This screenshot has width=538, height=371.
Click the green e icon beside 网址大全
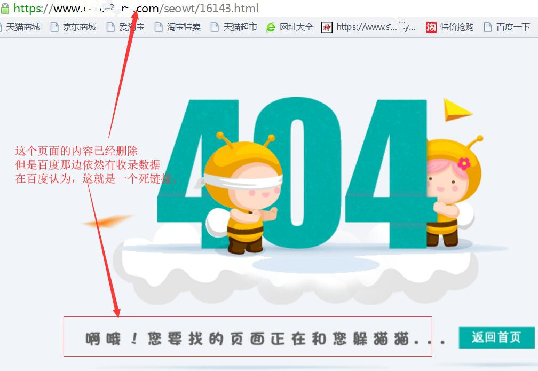point(271,27)
